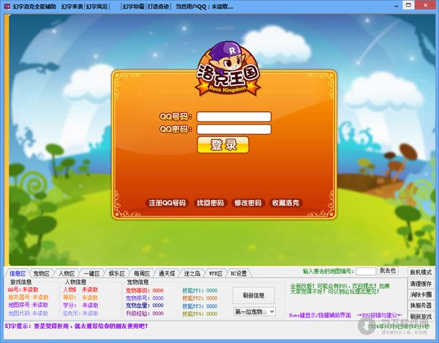The image size is (439, 343).
Task: Click the 我去也 button
Action: click(388, 270)
